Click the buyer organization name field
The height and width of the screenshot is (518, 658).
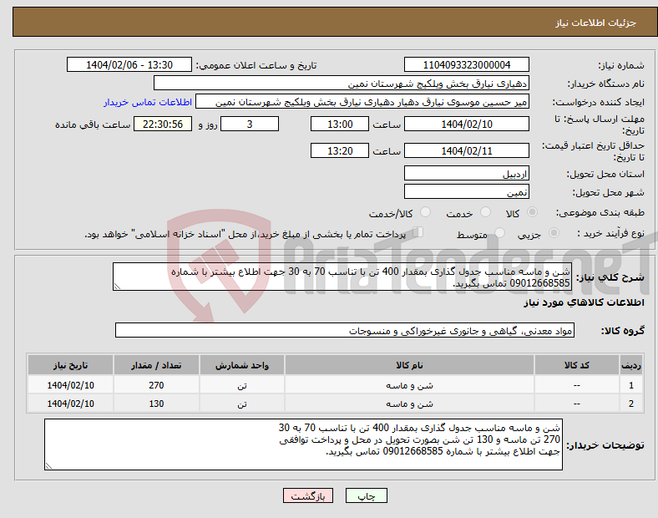(x=342, y=83)
